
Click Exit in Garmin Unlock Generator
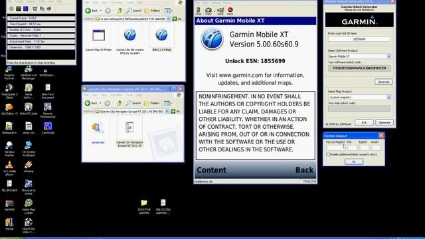click(364, 122)
